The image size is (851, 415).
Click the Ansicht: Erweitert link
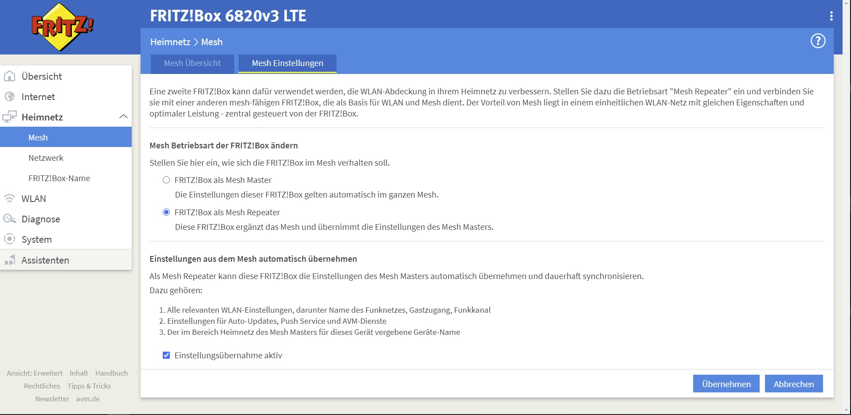click(x=35, y=373)
